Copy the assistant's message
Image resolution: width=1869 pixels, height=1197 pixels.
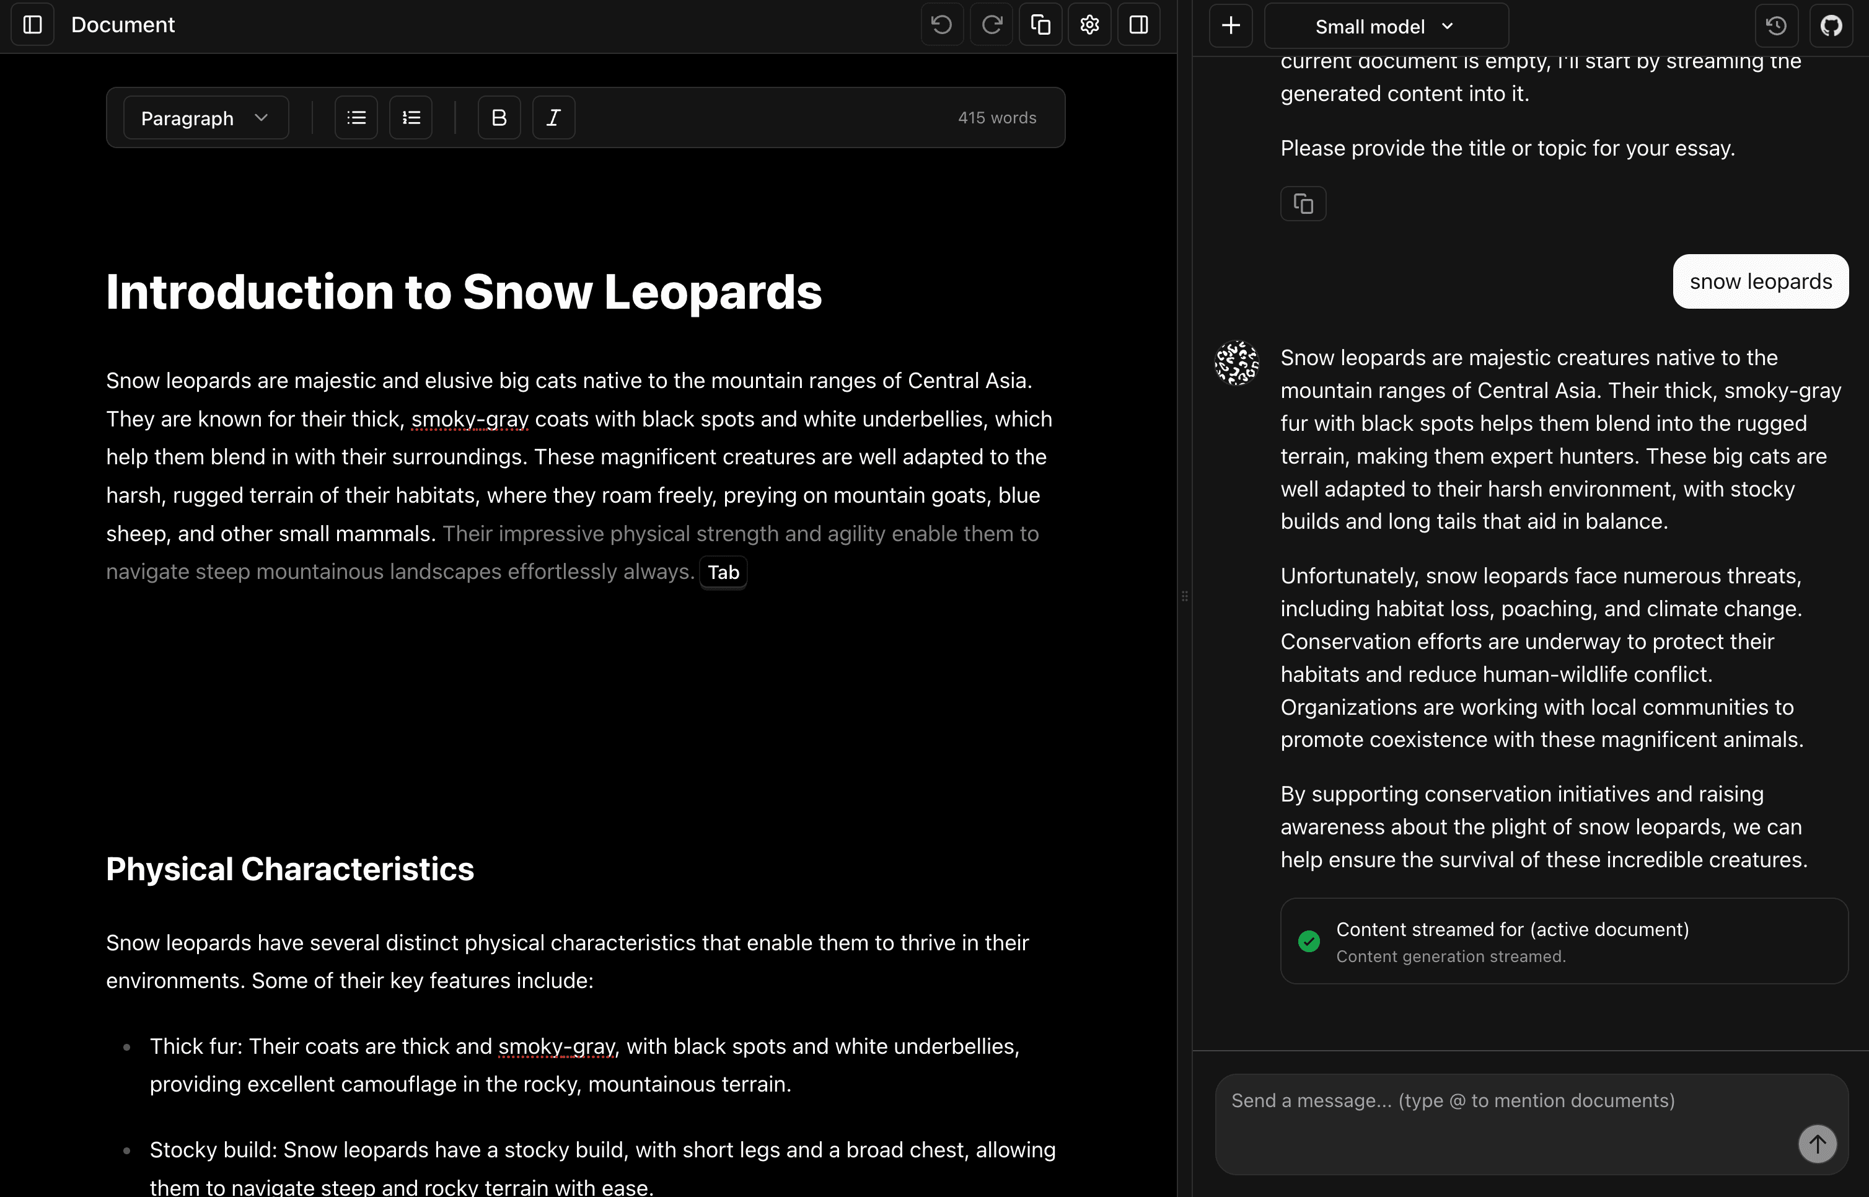click(x=1303, y=203)
